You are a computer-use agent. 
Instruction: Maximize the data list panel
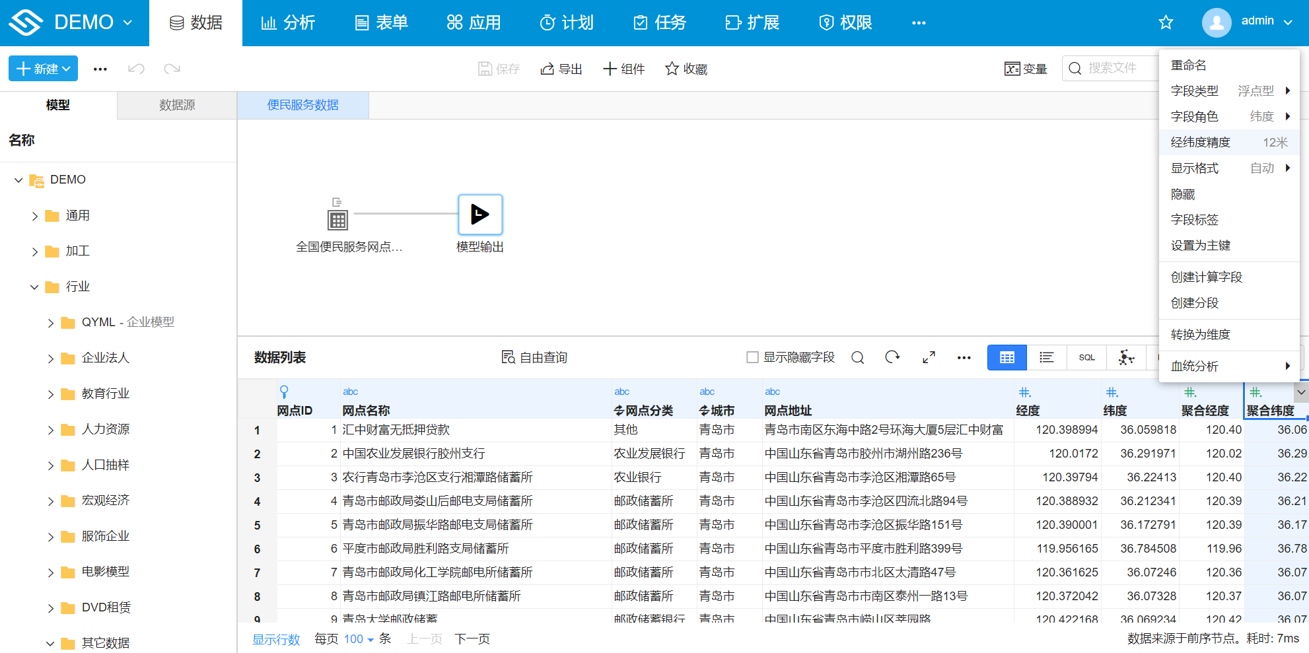click(x=929, y=357)
